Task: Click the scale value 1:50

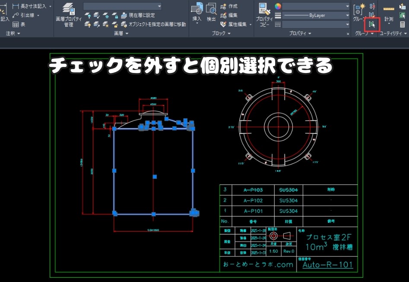Action: point(274,251)
